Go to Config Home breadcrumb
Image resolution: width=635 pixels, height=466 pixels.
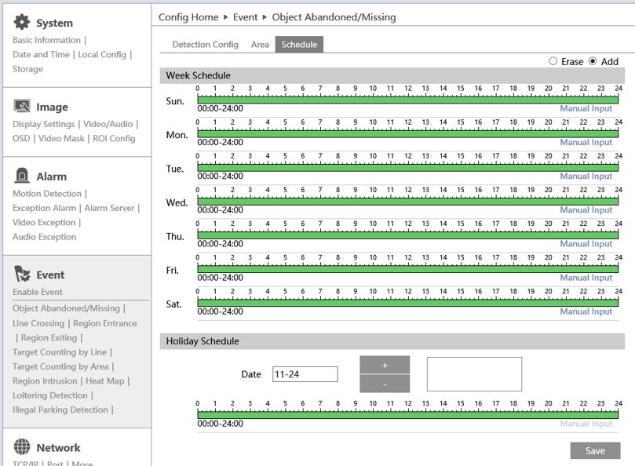pos(187,16)
